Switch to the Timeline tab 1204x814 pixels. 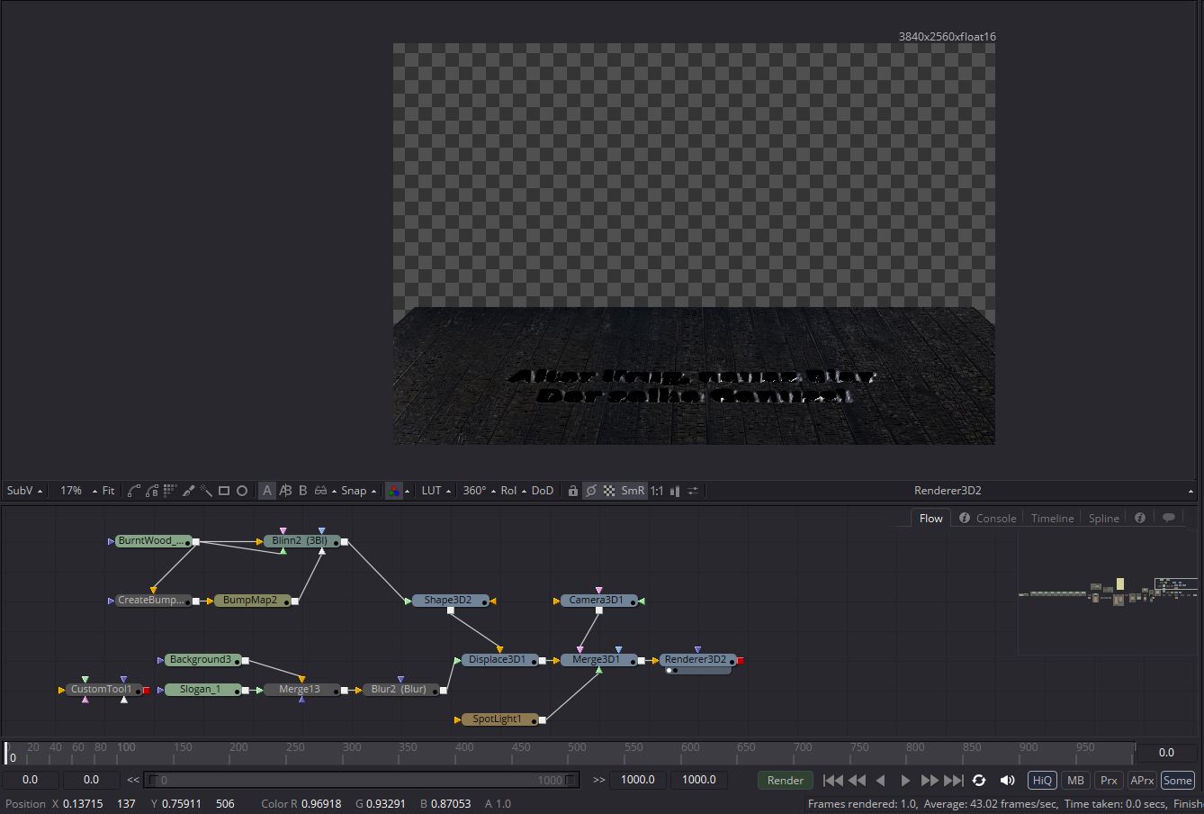point(1052,518)
